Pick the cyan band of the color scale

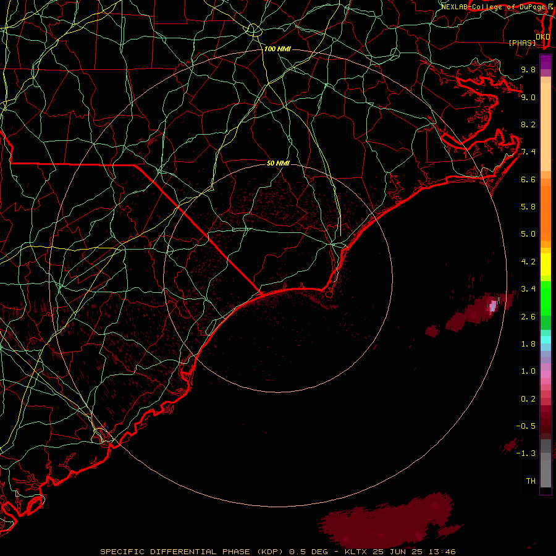coord(545,340)
